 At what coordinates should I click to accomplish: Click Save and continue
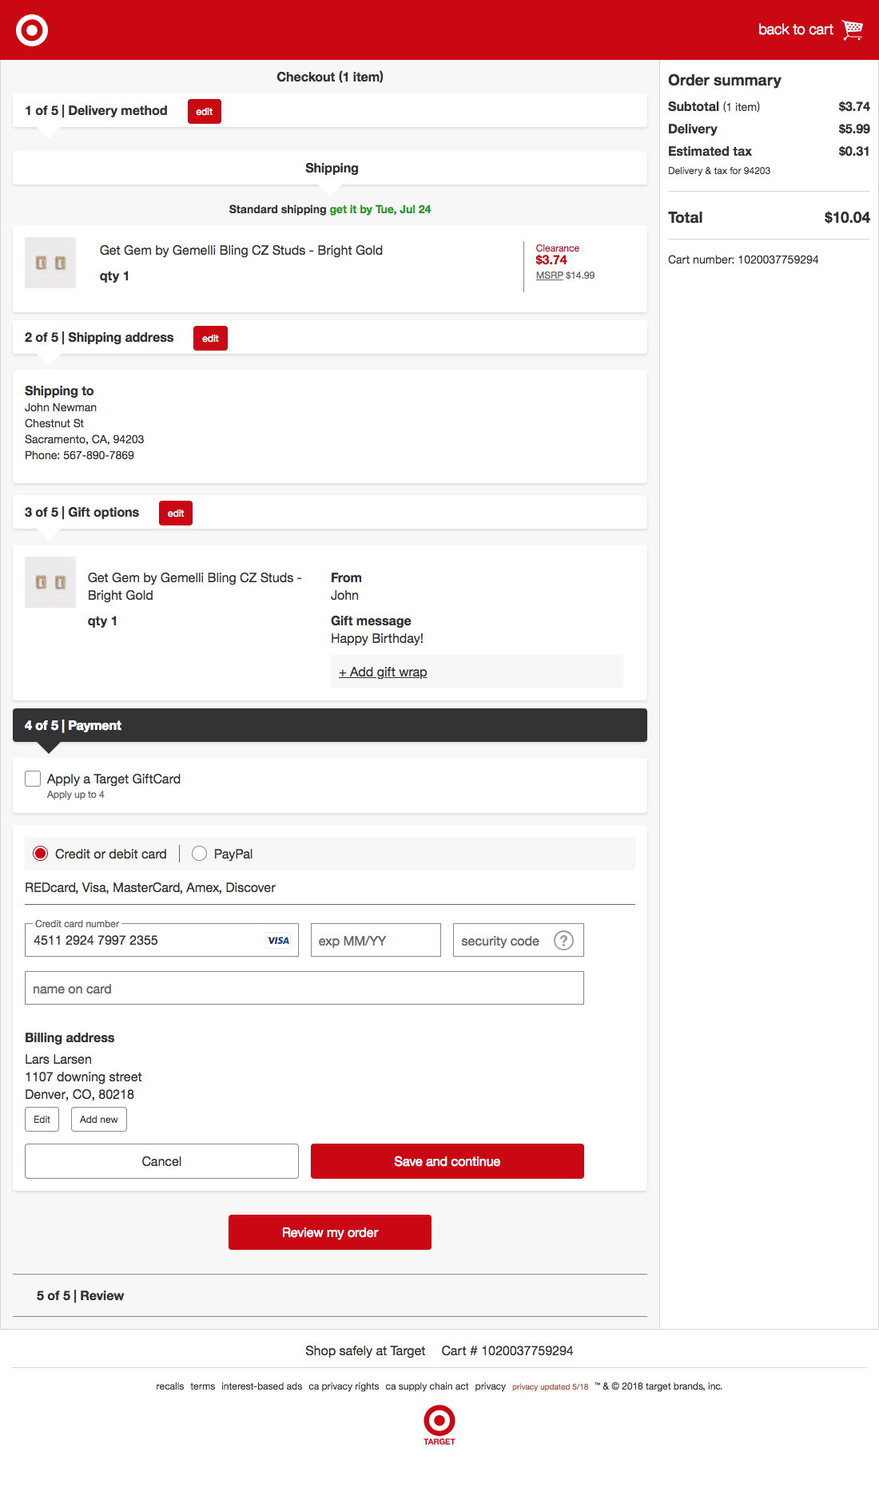pyautogui.click(x=447, y=1161)
